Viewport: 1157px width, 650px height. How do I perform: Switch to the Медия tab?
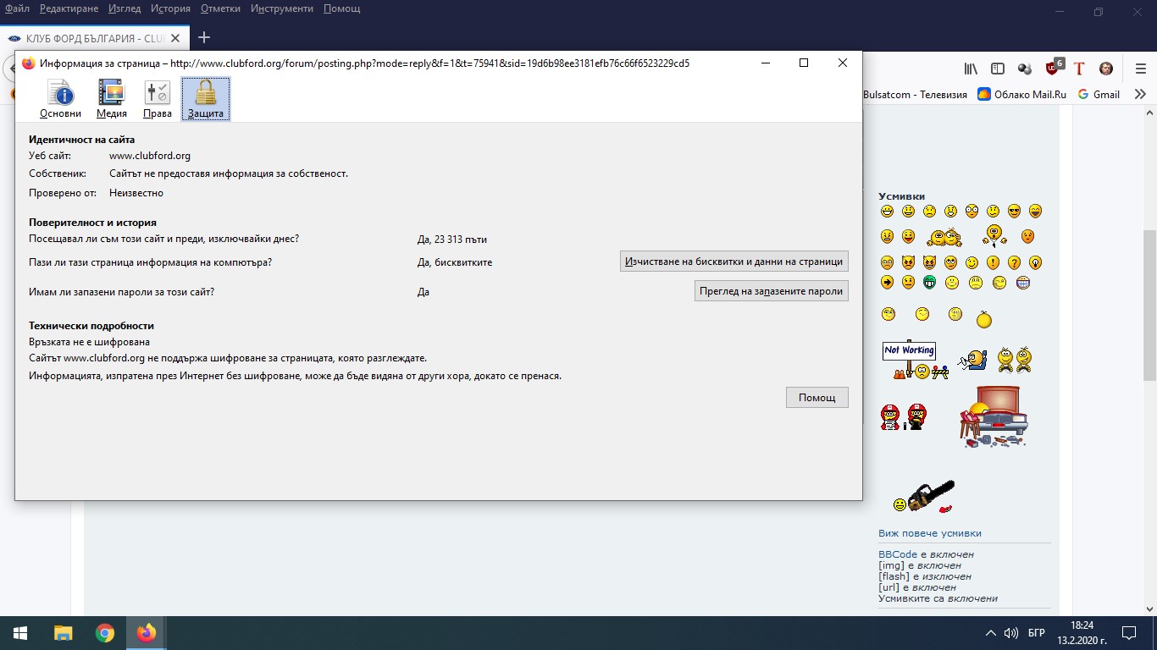coord(112,99)
